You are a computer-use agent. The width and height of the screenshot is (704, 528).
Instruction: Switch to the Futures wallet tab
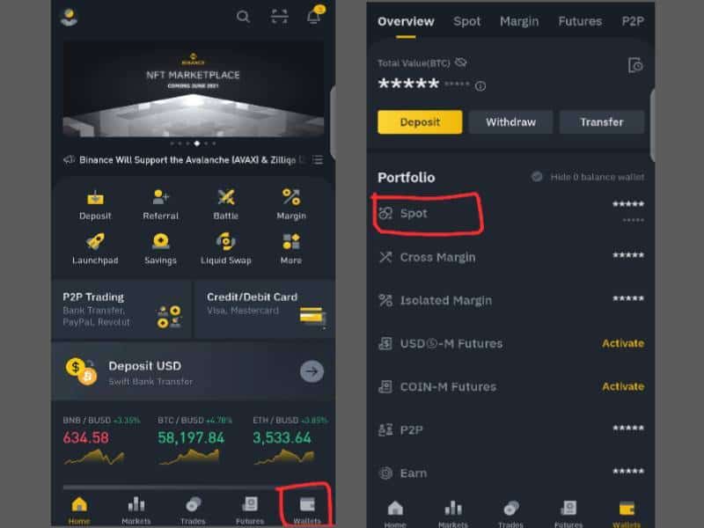pyautogui.click(x=580, y=21)
